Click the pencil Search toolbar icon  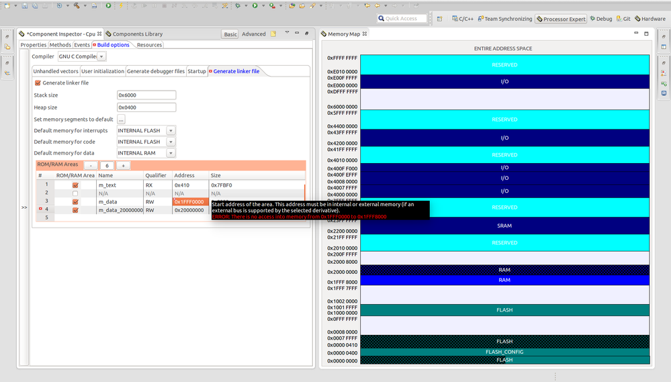[x=313, y=5]
